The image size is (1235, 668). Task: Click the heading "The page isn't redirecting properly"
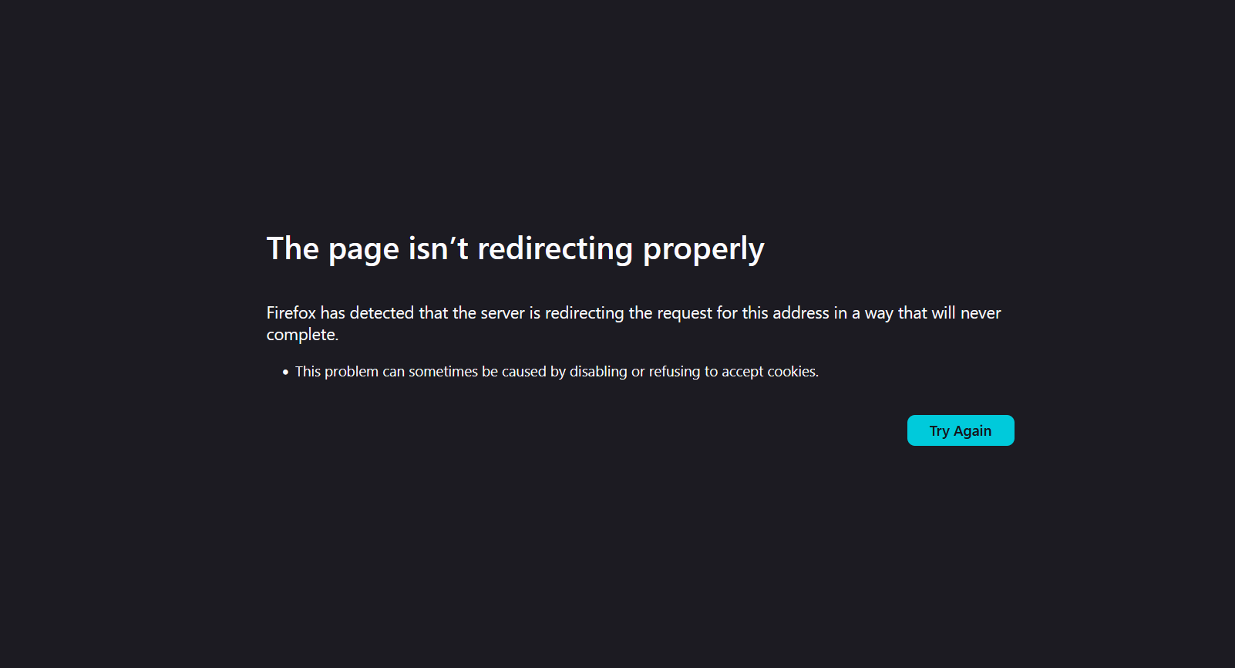pyautogui.click(x=515, y=249)
